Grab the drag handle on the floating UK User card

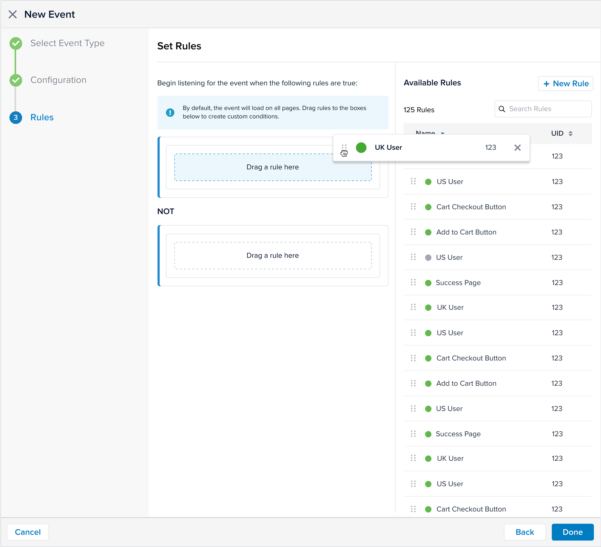click(344, 147)
